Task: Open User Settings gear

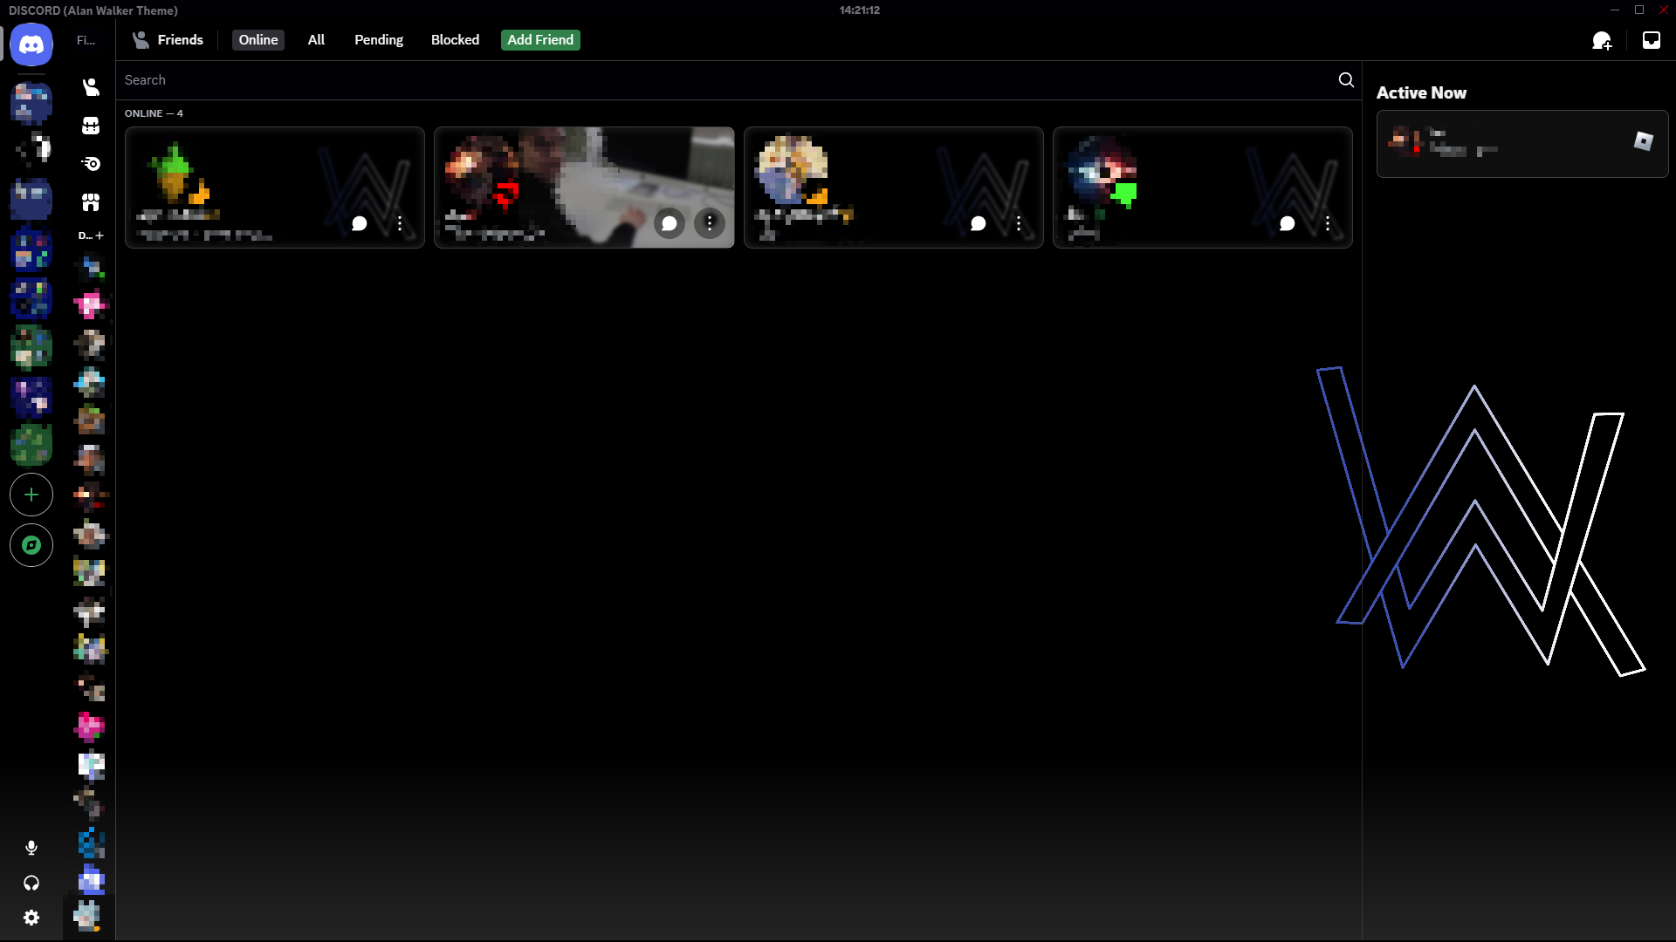Action: (x=31, y=918)
